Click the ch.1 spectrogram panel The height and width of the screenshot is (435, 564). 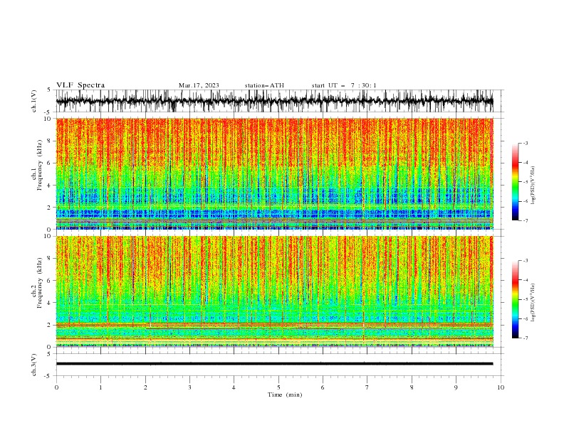(x=274, y=173)
